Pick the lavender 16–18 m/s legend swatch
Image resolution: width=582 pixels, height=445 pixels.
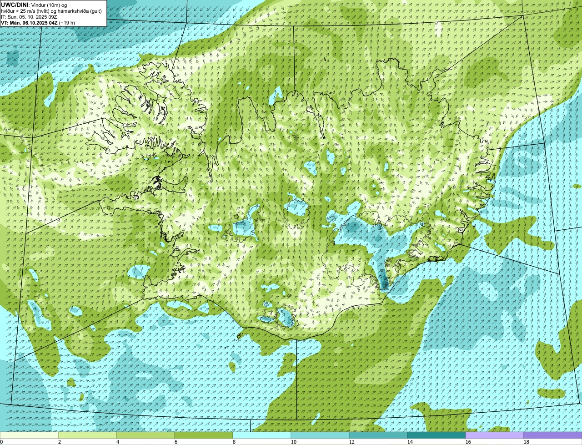pyautogui.click(x=495, y=435)
